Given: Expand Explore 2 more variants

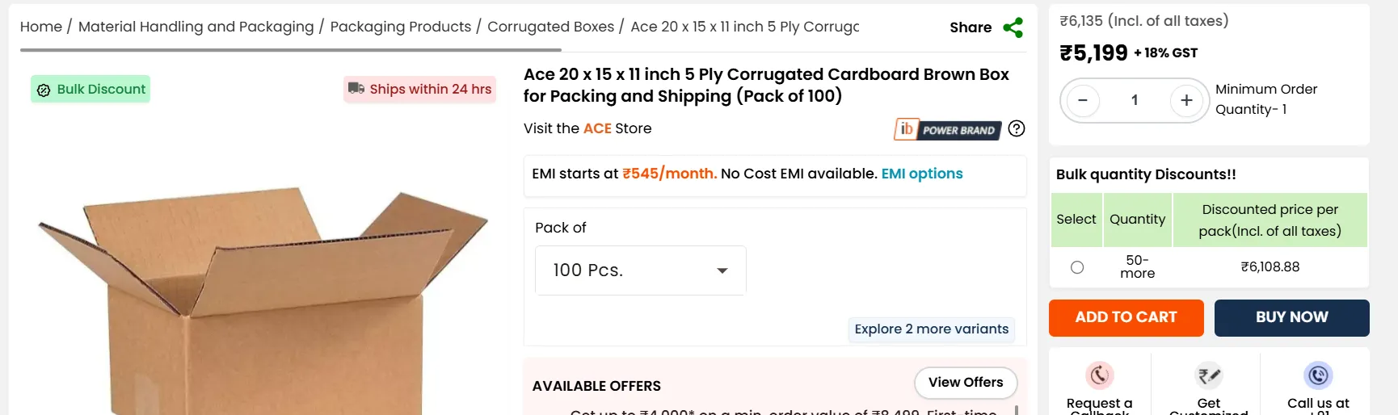Looking at the screenshot, I should coord(931,329).
